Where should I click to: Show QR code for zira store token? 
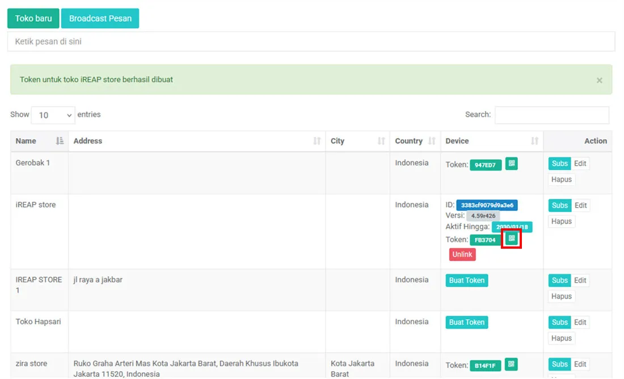pyautogui.click(x=511, y=364)
